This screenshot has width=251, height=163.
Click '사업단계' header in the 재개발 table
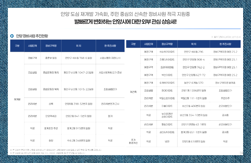pyautogui.click(x=33, y=46)
